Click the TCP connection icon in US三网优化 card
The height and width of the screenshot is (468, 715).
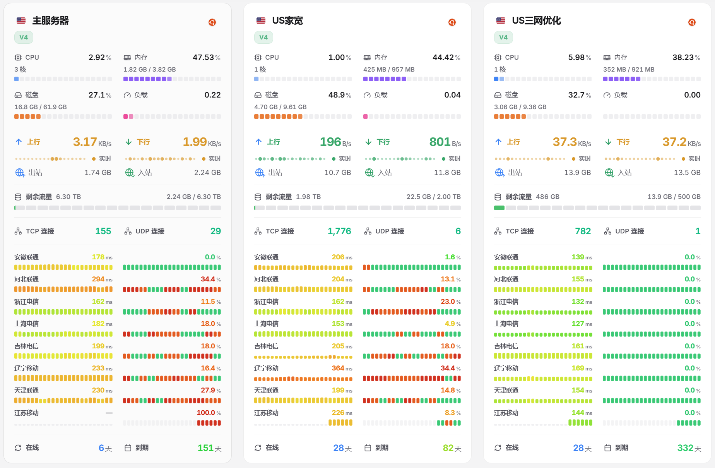coord(498,231)
